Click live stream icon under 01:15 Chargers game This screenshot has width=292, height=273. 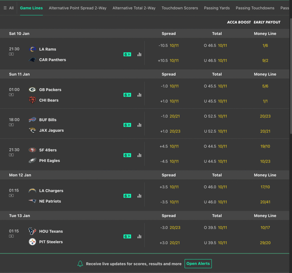11,196
